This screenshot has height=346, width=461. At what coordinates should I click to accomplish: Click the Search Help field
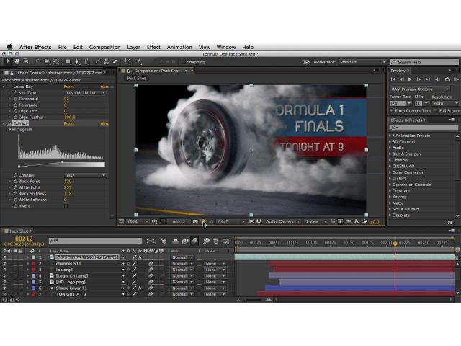[424, 62]
